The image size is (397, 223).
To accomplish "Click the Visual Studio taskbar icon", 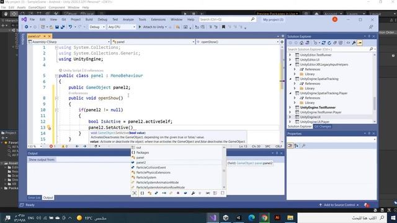I will tap(213, 217).
